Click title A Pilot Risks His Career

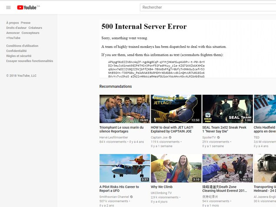(x=119, y=189)
